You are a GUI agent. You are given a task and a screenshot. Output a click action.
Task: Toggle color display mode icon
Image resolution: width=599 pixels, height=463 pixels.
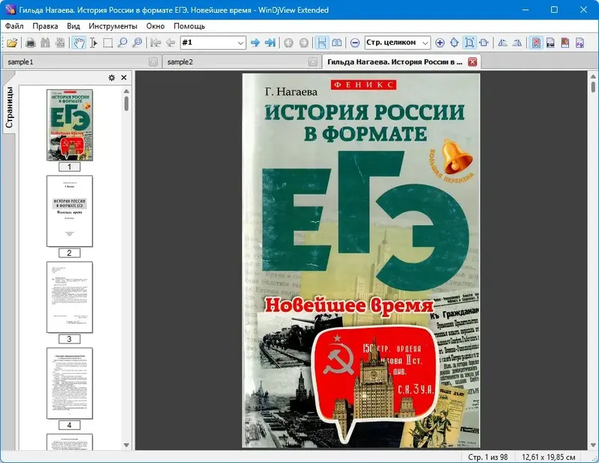click(536, 43)
